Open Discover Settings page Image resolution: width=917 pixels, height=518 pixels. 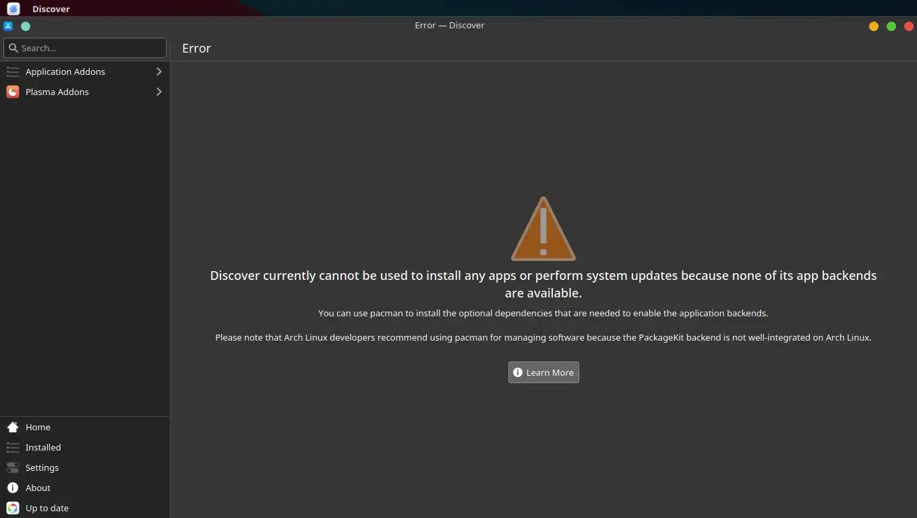85,467
